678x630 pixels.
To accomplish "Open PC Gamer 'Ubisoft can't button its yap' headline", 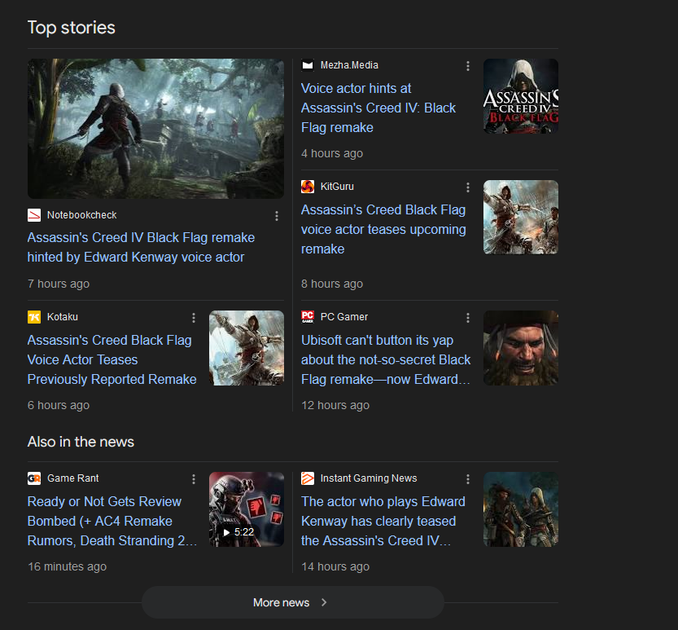I will pos(386,359).
